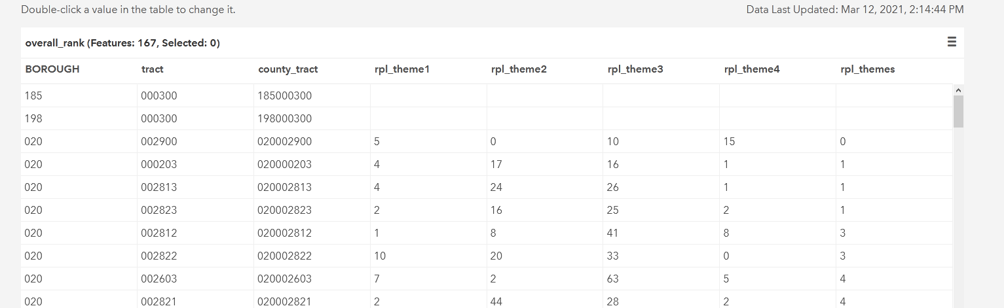Click the rpl_theme4 column header
Screen dimensions: 1004x308
click(752, 69)
